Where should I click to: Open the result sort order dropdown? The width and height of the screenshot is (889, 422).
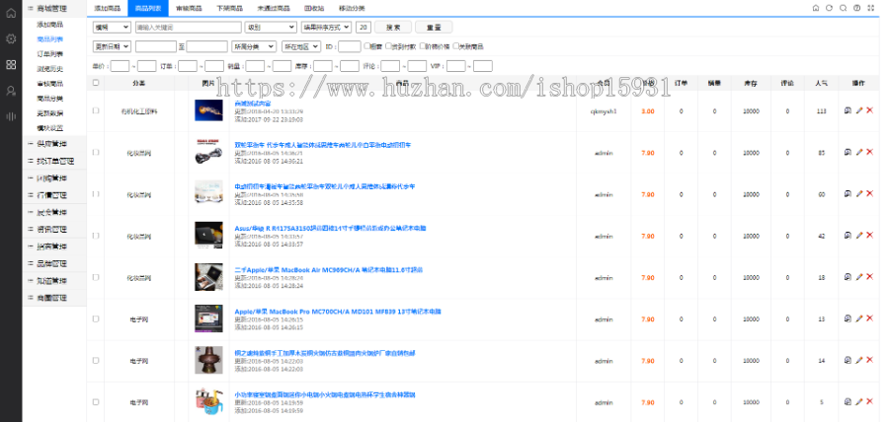(x=326, y=28)
